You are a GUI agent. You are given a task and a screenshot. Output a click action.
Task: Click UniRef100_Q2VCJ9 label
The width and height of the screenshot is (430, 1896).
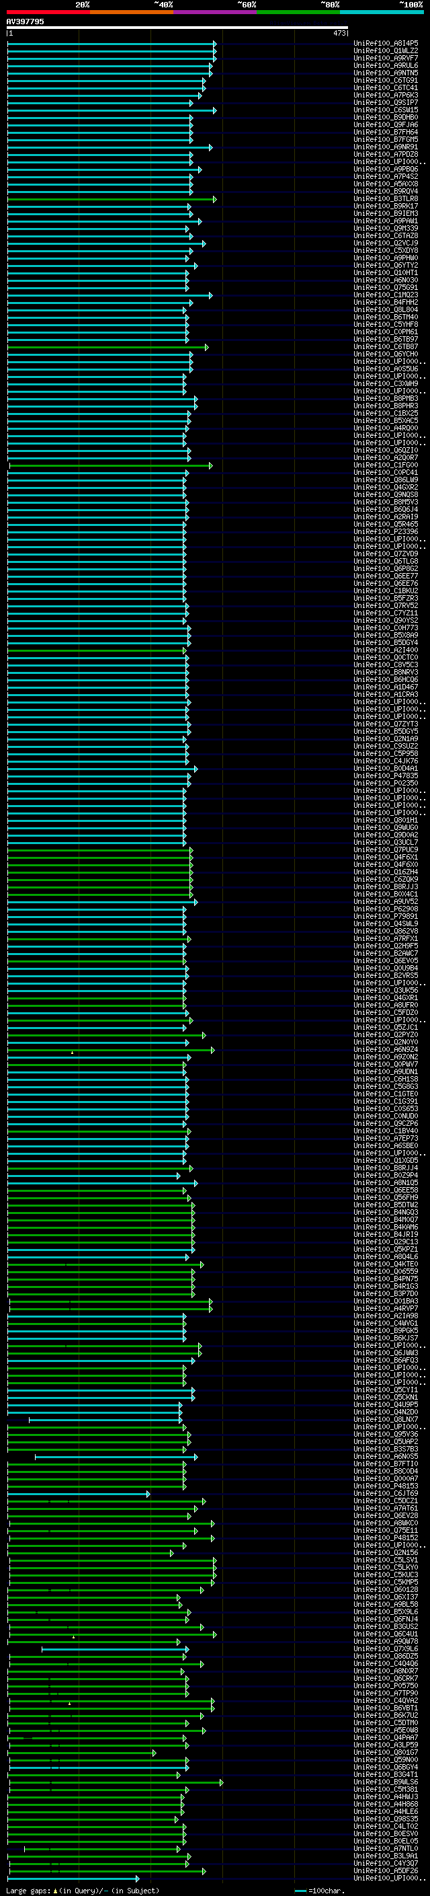pos(386,243)
